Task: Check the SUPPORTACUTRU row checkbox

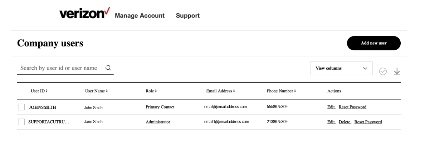Action: tap(21, 122)
